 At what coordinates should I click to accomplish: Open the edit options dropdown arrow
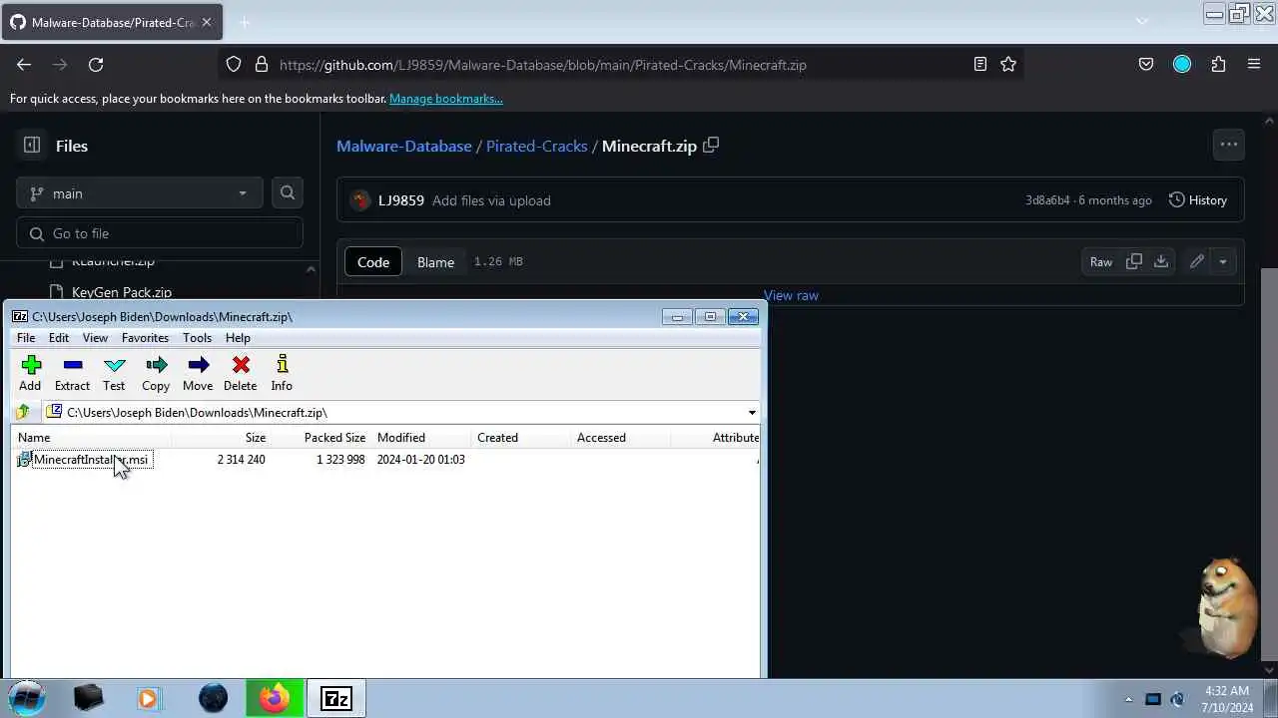(1223, 261)
